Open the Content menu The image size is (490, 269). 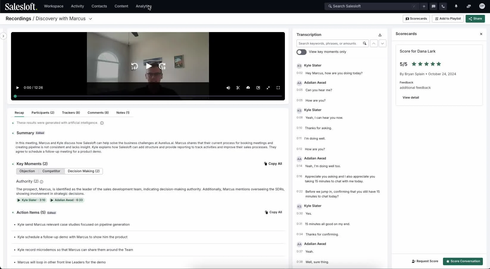pos(121,6)
